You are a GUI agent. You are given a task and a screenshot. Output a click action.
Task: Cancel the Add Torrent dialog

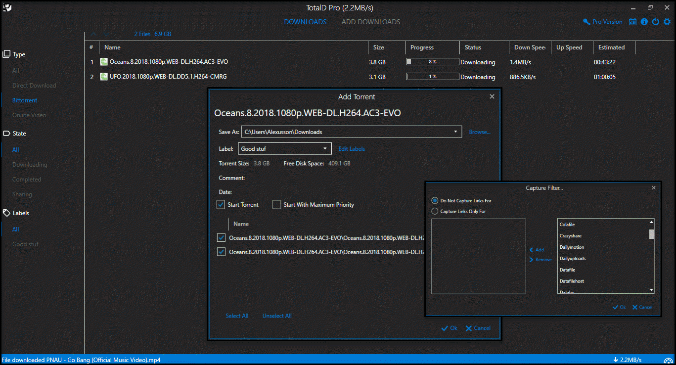[478, 328]
